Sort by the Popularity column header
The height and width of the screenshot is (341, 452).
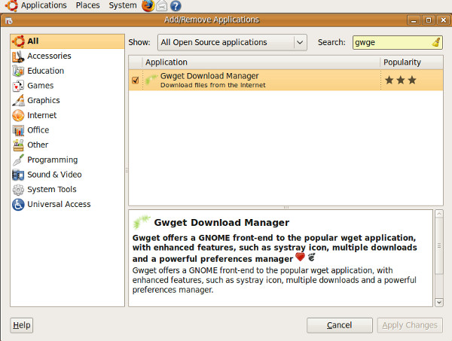(412, 62)
